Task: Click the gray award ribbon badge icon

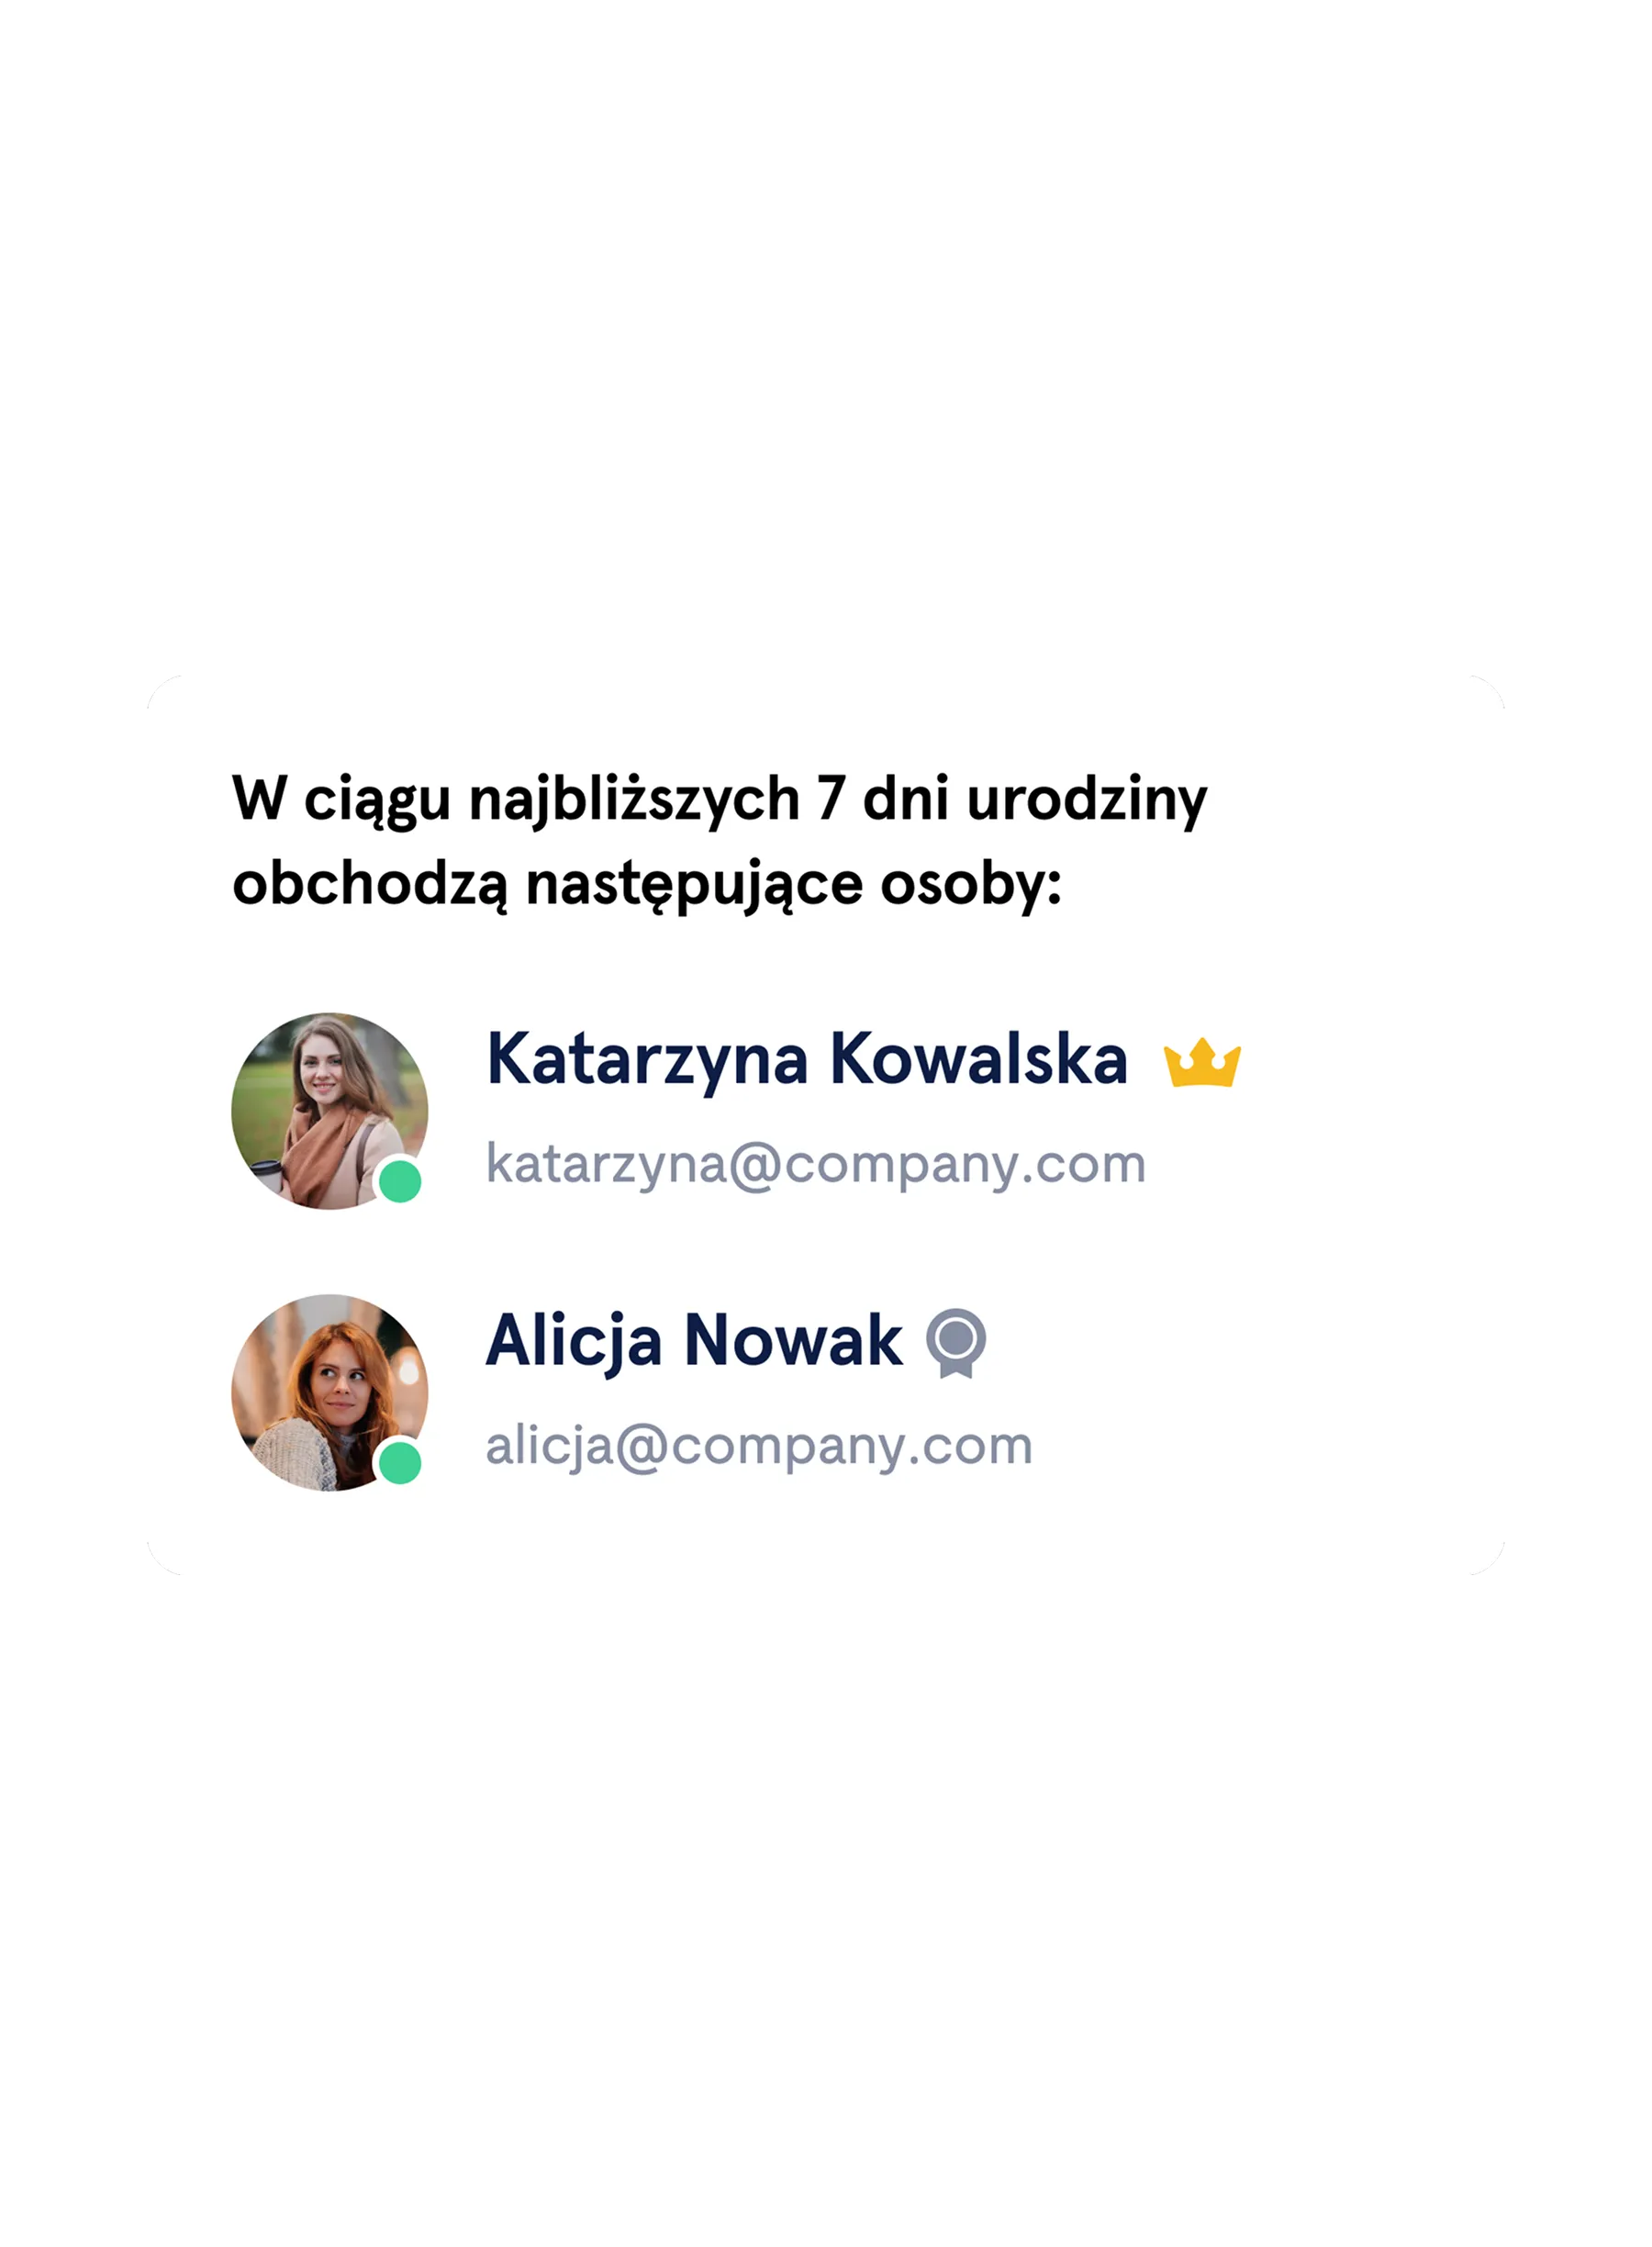Action: (956, 1342)
